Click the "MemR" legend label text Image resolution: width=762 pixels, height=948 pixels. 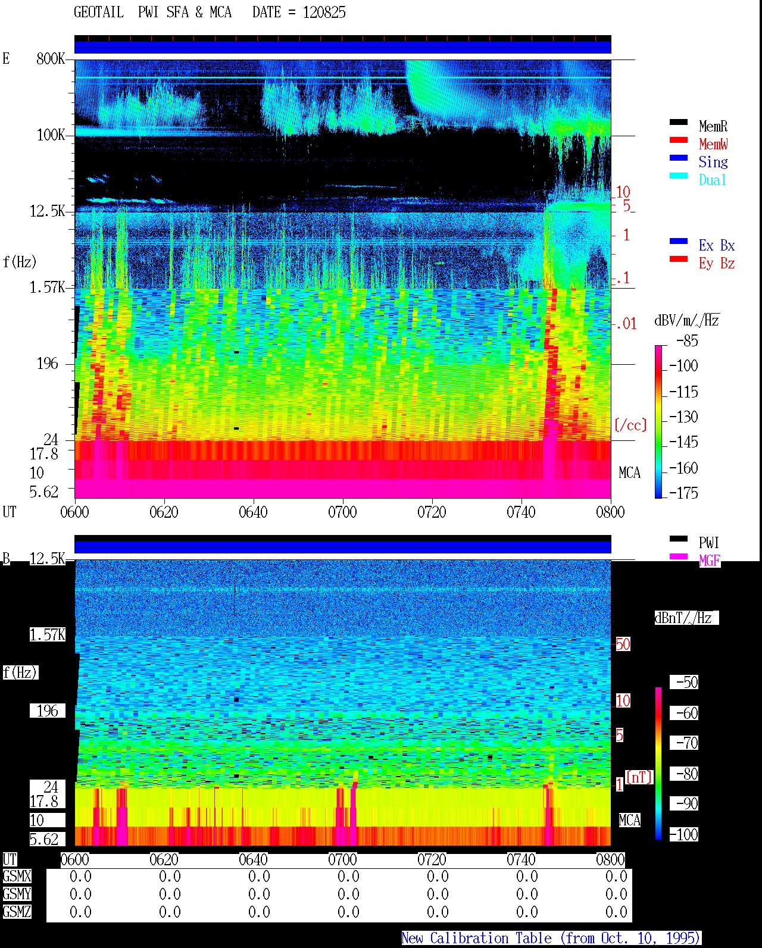click(x=713, y=126)
